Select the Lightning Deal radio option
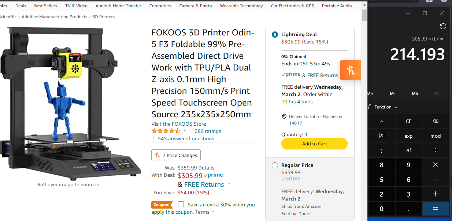Image resolution: width=452 pixels, height=221 pixels. [275, 35]
